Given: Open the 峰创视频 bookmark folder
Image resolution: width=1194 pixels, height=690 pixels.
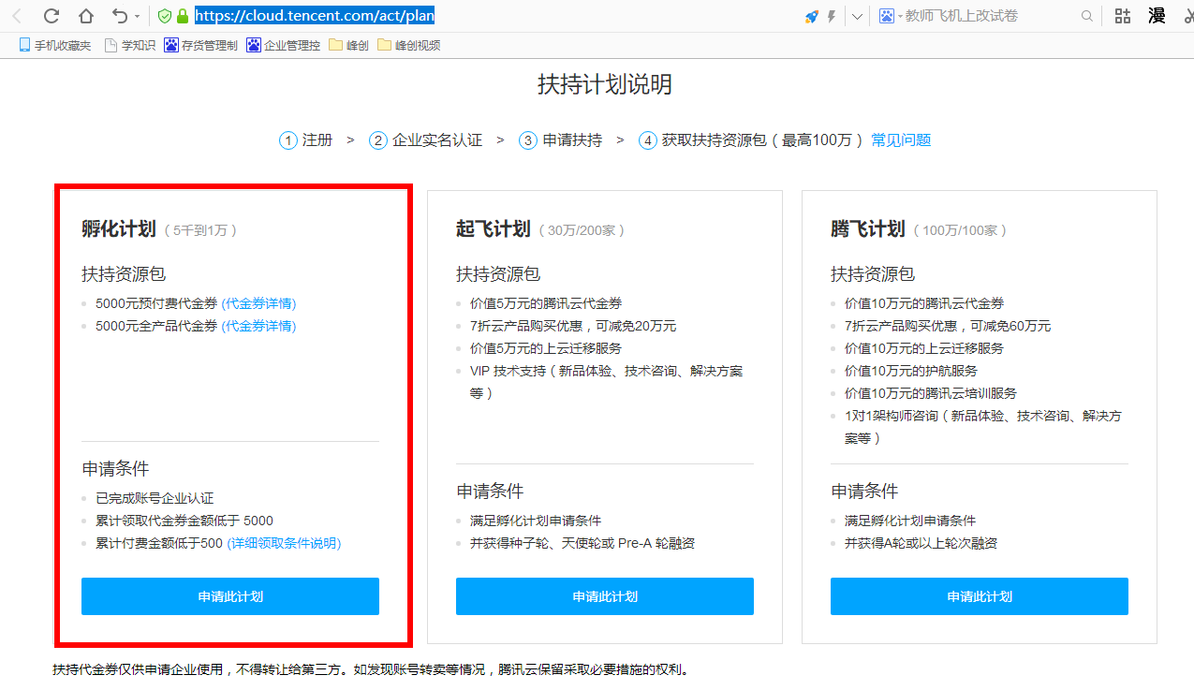Looking at the screenshot, I should pyautogui.click(x=408, y=45).
